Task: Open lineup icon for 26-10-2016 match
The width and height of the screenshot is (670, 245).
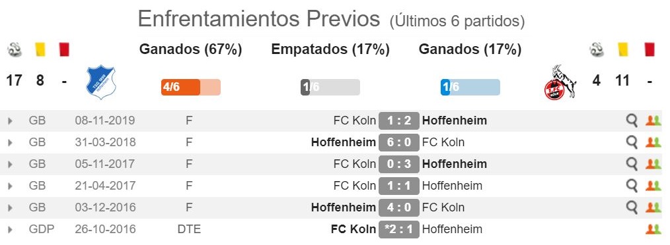Action: click(x=653, y=229)
